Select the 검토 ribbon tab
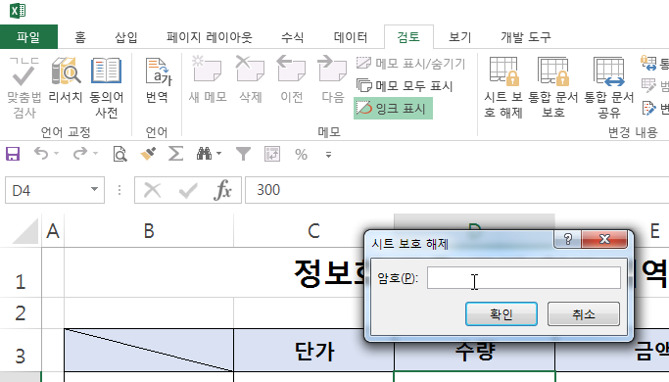Viewport: 669px width, 382px height. [408, 37]
